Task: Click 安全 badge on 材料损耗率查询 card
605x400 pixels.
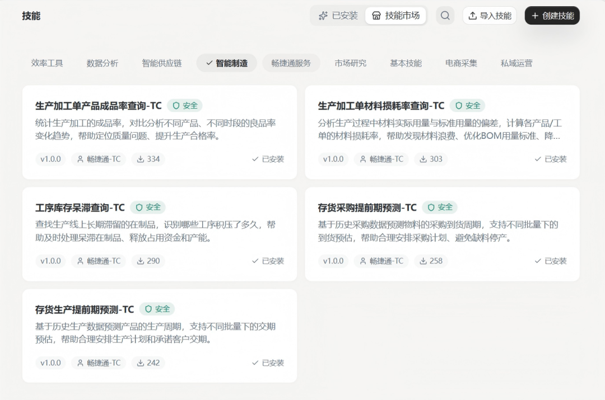Action: click(468, 106)
